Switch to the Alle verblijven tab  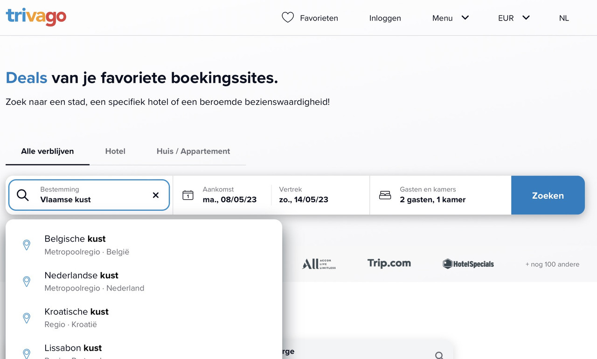pyautogui.click(x=48, y=151)
